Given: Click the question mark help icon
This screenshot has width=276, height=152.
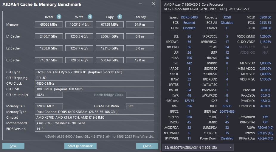Looking at the screenshot, I should pyautogui.click(x=141, y=4).
